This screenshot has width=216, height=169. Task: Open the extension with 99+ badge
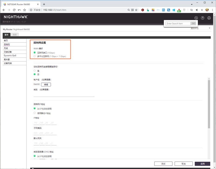pyautogui.click(x=179, y=10)
